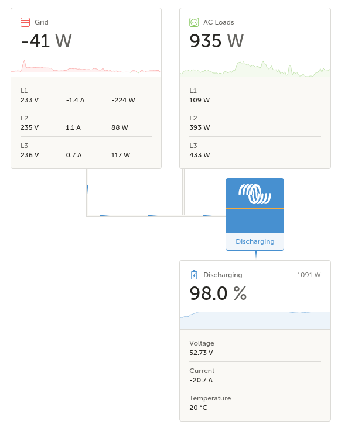
Task: Click the green AC Loads history graph
Action: (255, 68)
